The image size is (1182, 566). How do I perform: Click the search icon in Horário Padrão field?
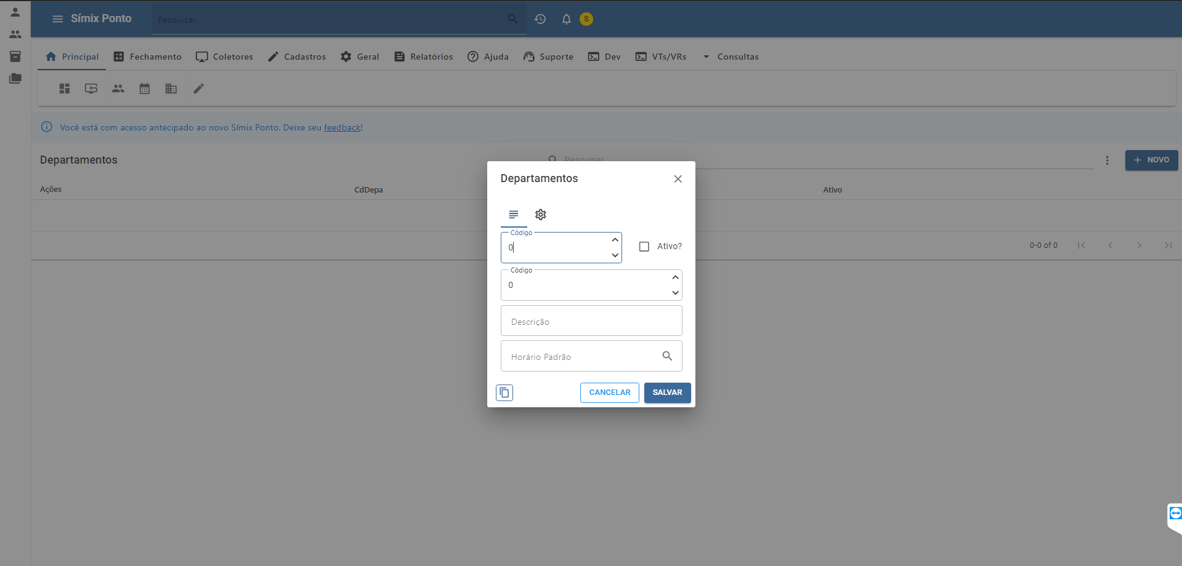667,356
